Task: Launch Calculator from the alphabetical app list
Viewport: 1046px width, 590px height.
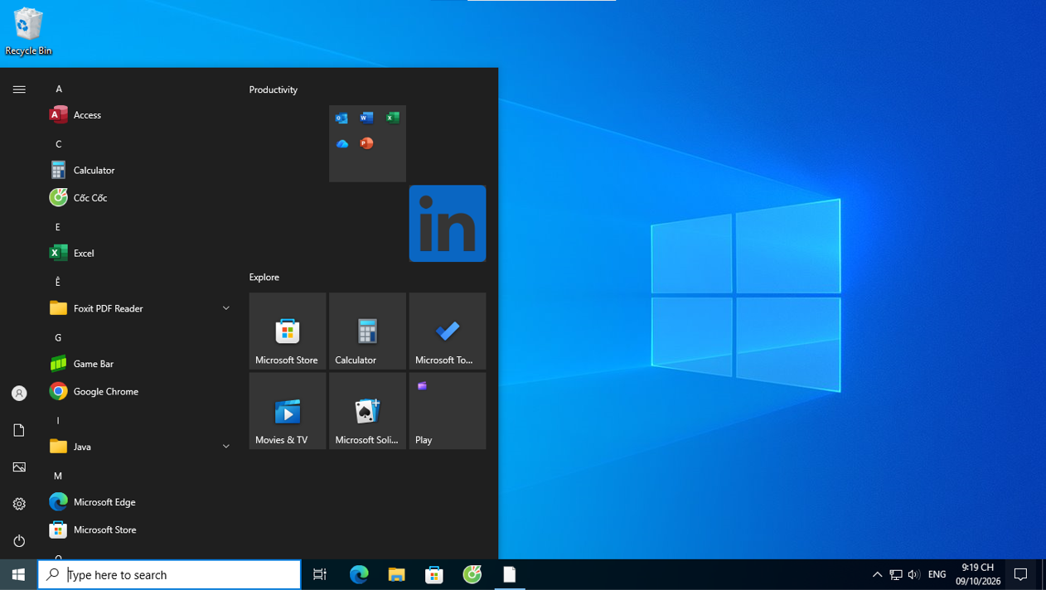Action: [x=139, y=171]
